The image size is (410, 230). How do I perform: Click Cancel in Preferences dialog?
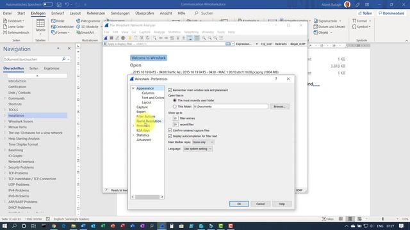[x=261, y=204]
